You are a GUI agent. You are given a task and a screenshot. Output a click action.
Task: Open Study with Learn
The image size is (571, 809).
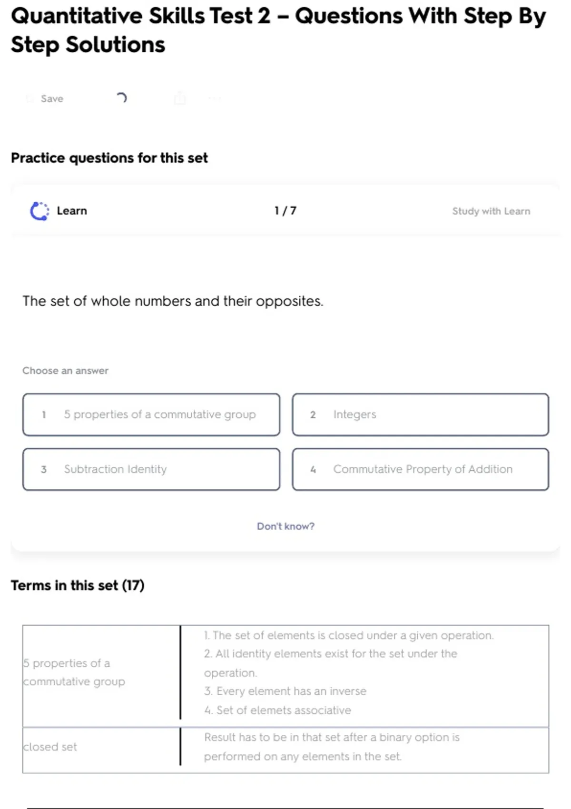[491, 211]
